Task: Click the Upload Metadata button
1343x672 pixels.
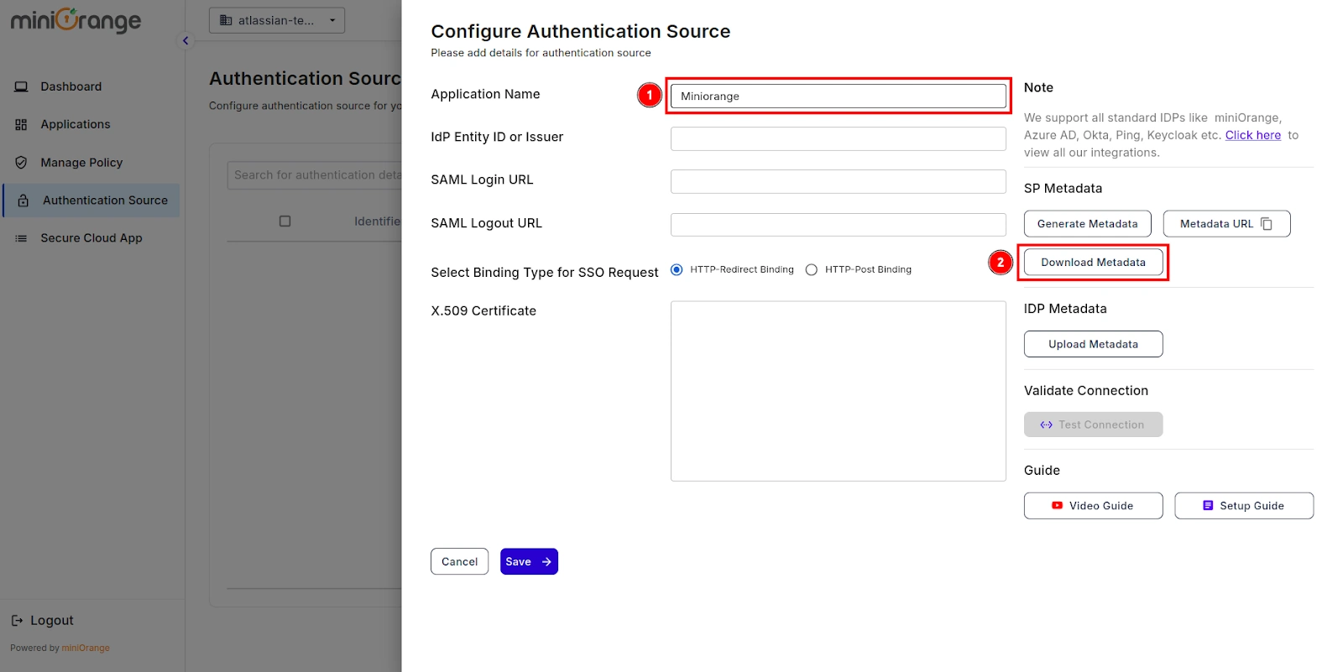Action: coord(1093,344)
